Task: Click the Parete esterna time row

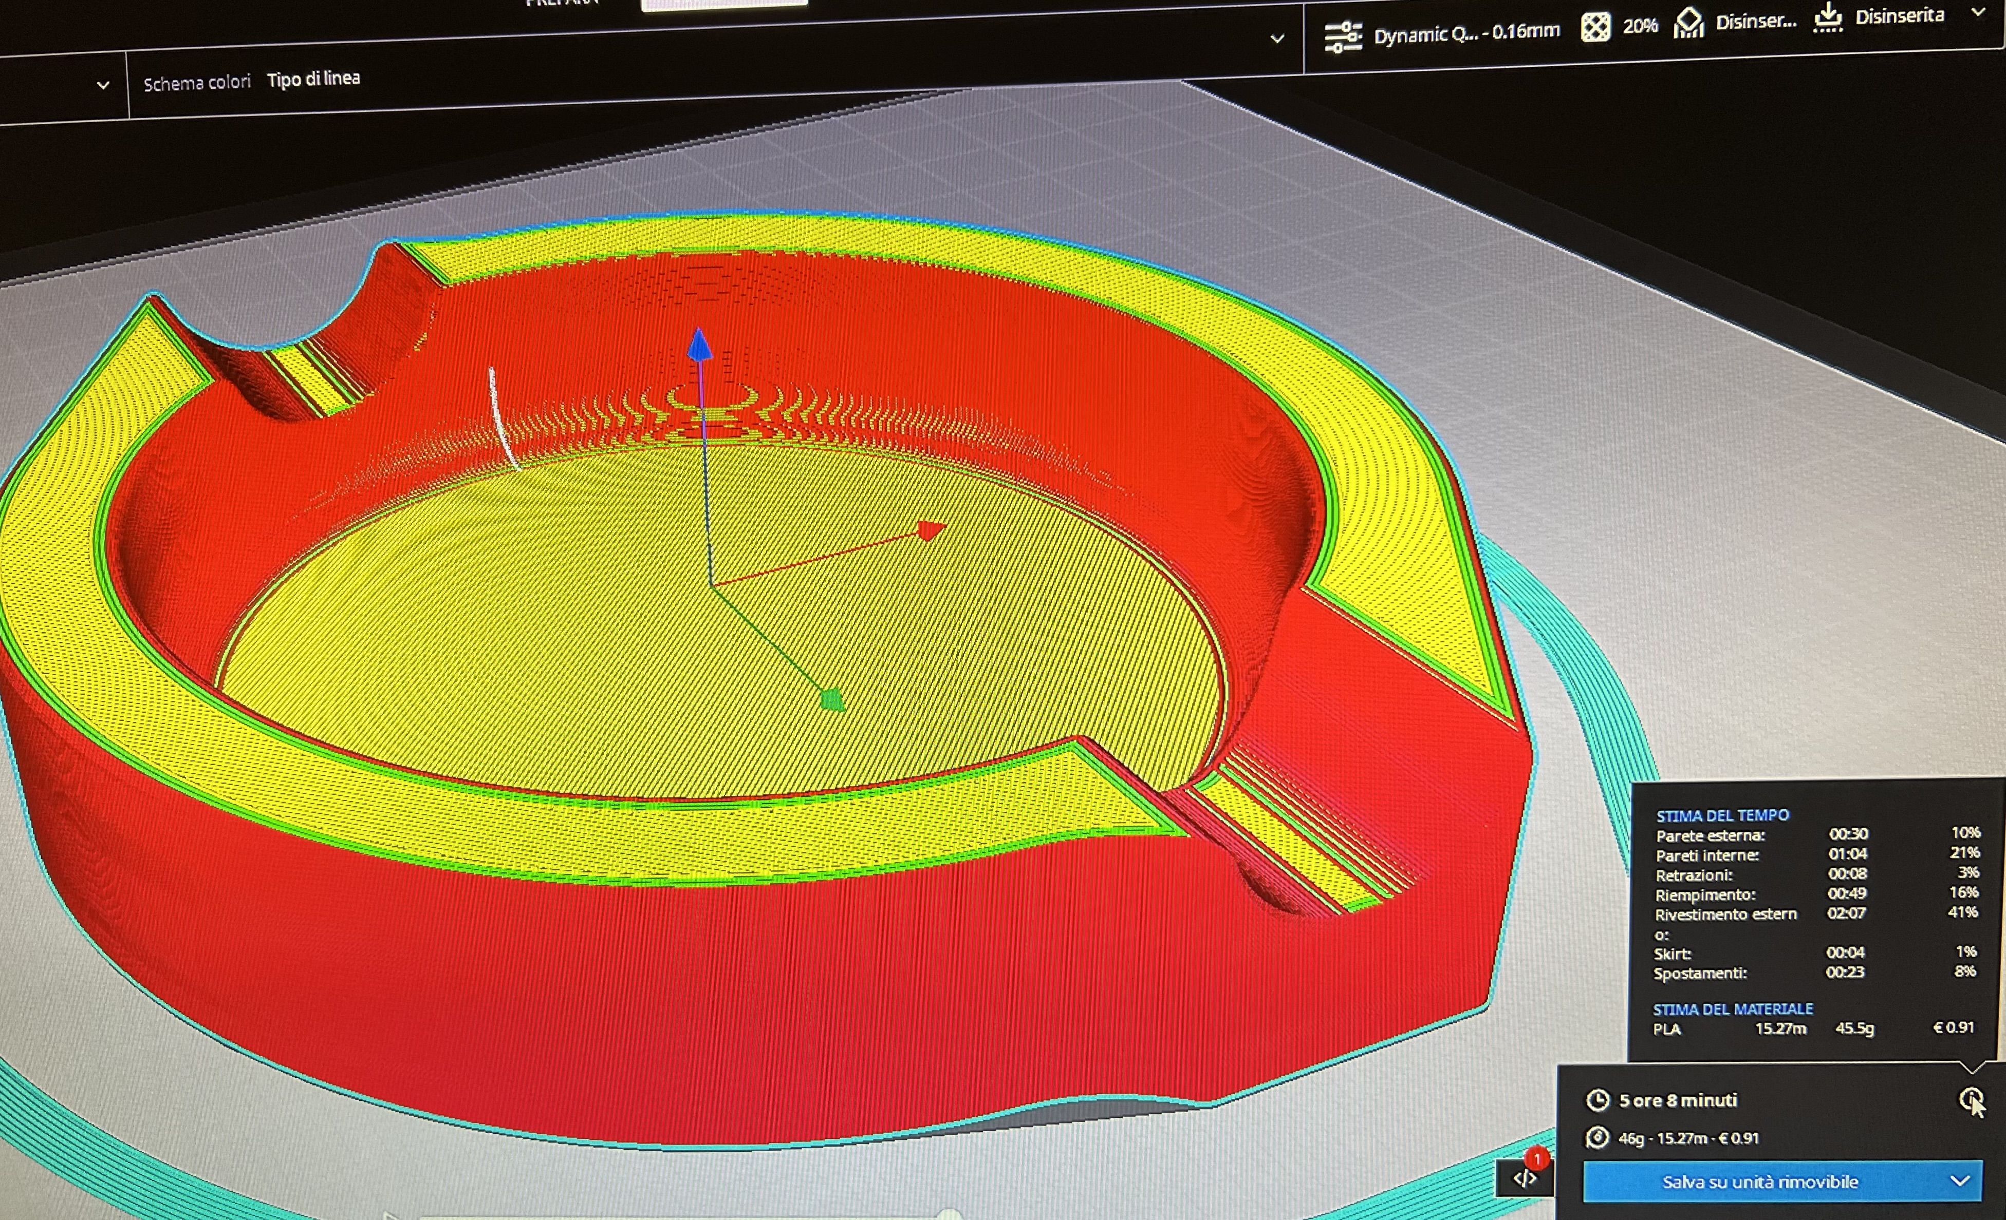Action: (x=1817, y=834)
